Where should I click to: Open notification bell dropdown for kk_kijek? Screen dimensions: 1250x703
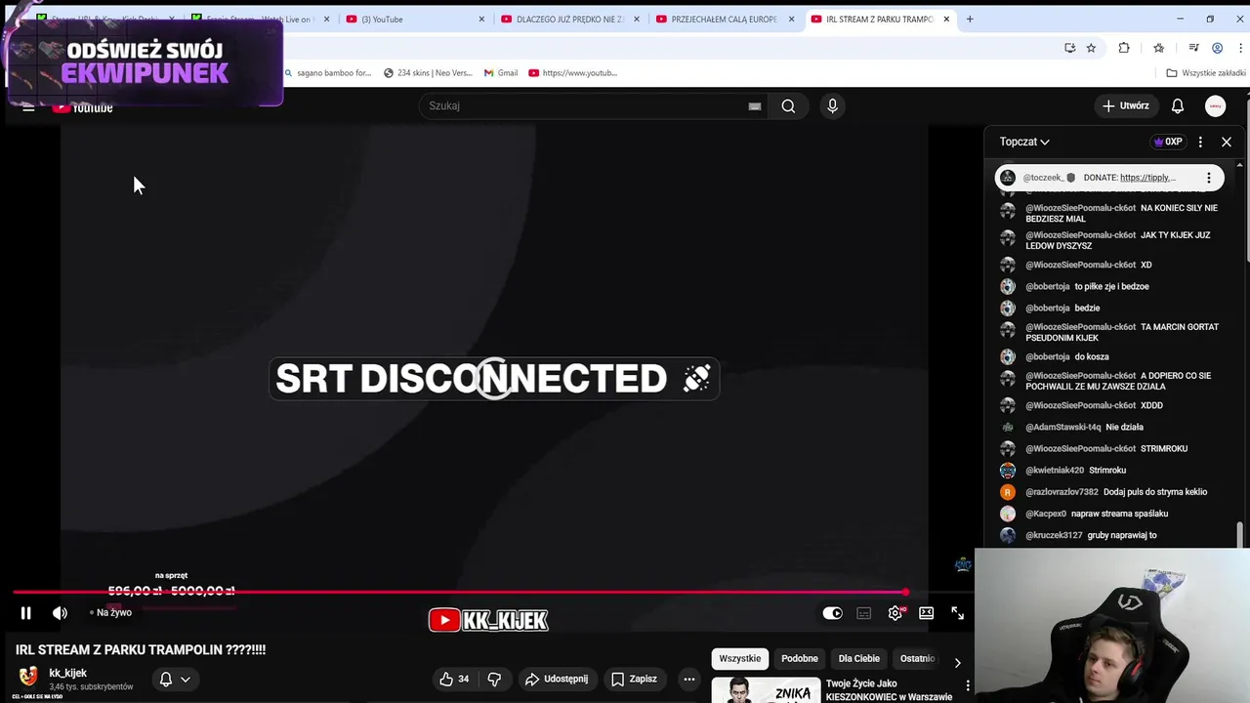coord(175,679)
